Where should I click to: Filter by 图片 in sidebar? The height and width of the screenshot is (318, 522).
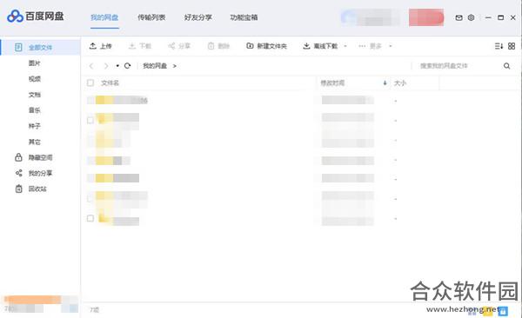[x=34, y=63]
